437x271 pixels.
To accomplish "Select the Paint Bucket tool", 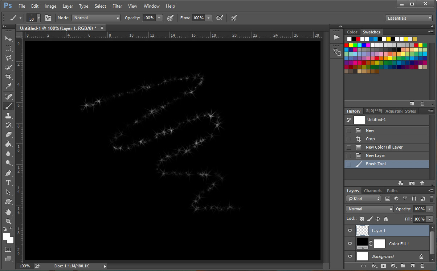I will [x=8, y=144].
